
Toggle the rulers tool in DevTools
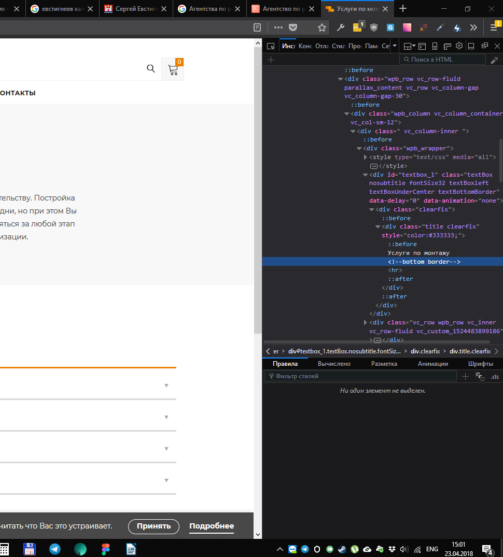pyautogui.click(x=447, y=46)
